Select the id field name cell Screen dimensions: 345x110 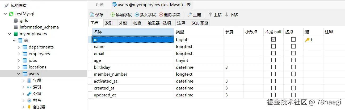click(133, 39)
